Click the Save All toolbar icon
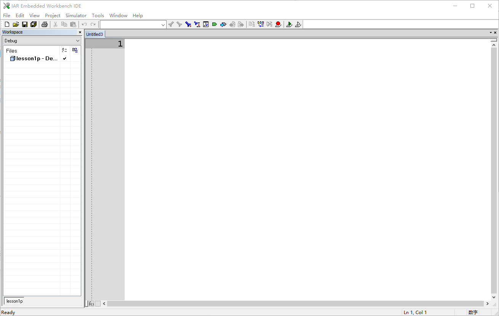 [x=34, y=24]
